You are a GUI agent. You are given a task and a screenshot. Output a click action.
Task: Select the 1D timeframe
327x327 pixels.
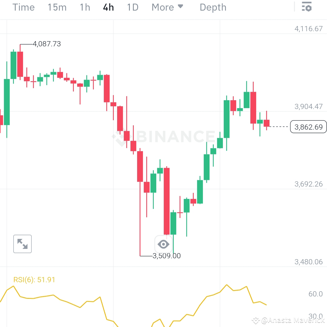point(132,7)
